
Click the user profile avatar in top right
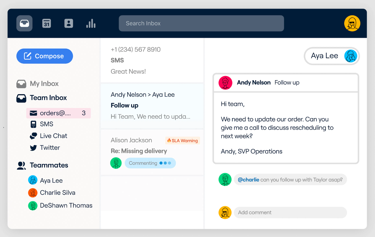coord(352,23)
